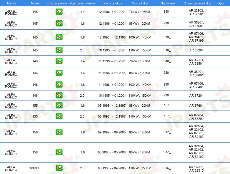The width and height of the screenshot is (230, 174).
Task: Select the 103kW / 140KM power cell for model 145
Action: (x=140, y=37)
